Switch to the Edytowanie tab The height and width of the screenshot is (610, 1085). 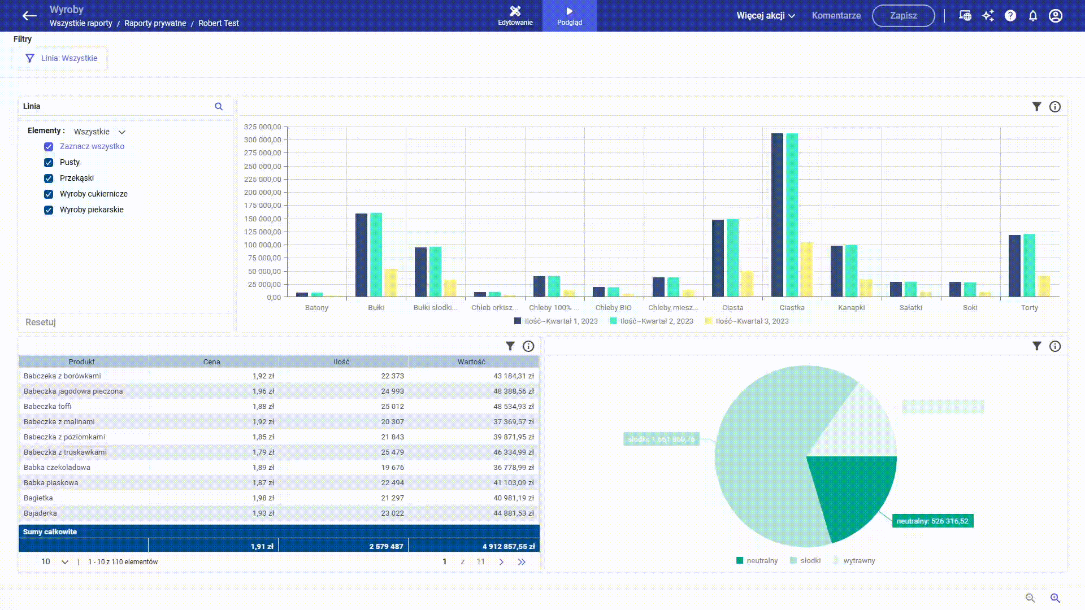click(515, 15)
